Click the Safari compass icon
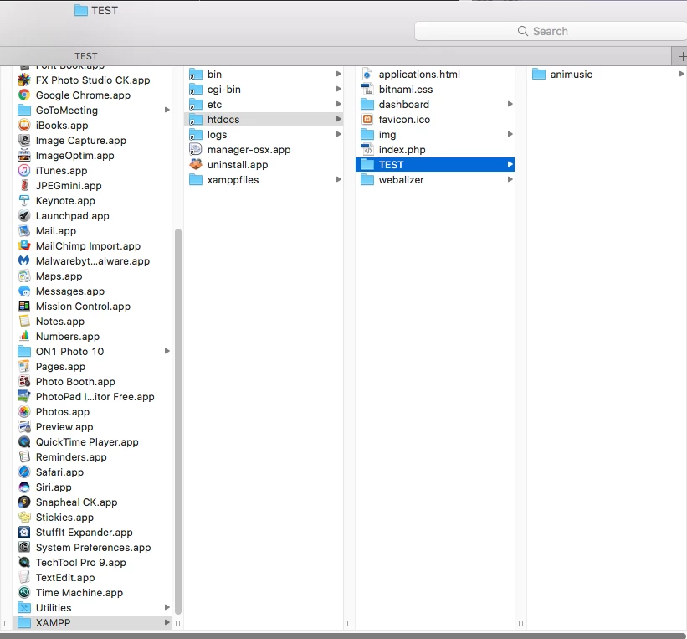The width and height of the screenshot is (687, 639). point(24,472)
